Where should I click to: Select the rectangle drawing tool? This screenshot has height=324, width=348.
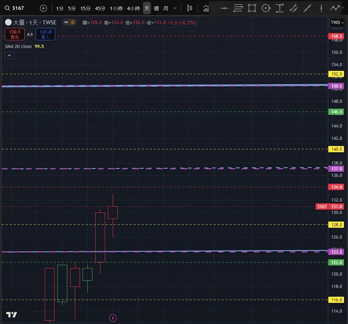(x=252, y=8)
